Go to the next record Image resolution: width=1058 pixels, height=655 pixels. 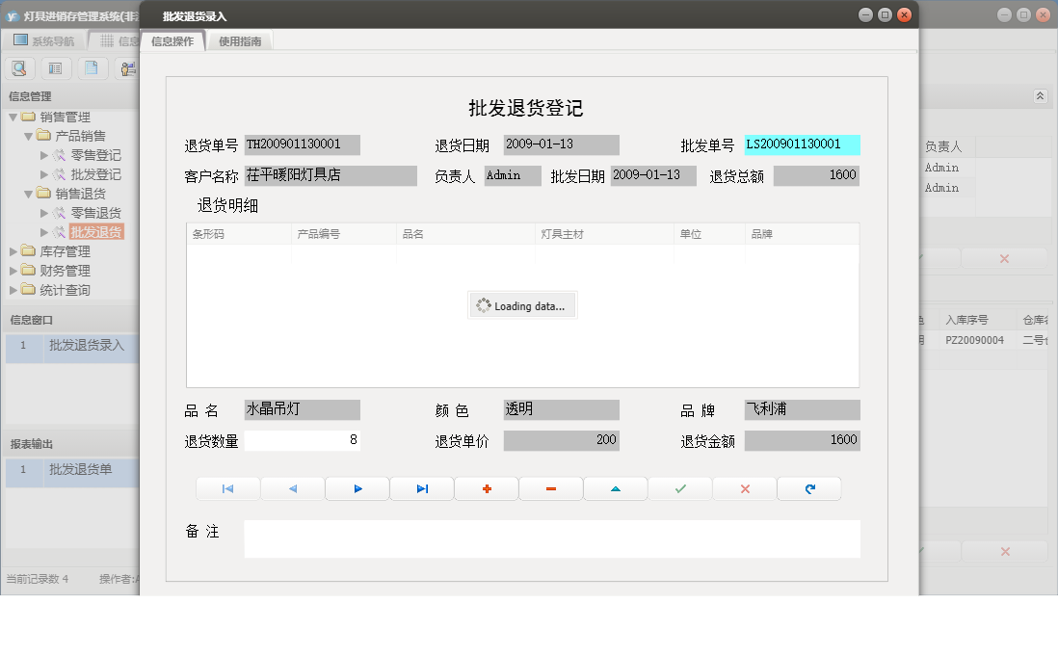357,488
